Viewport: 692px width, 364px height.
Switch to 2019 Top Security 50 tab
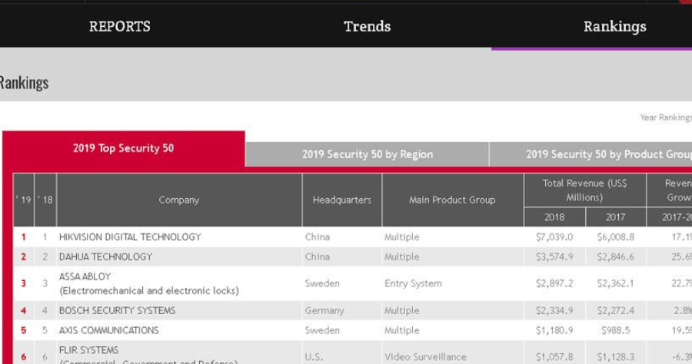[123, 148]
